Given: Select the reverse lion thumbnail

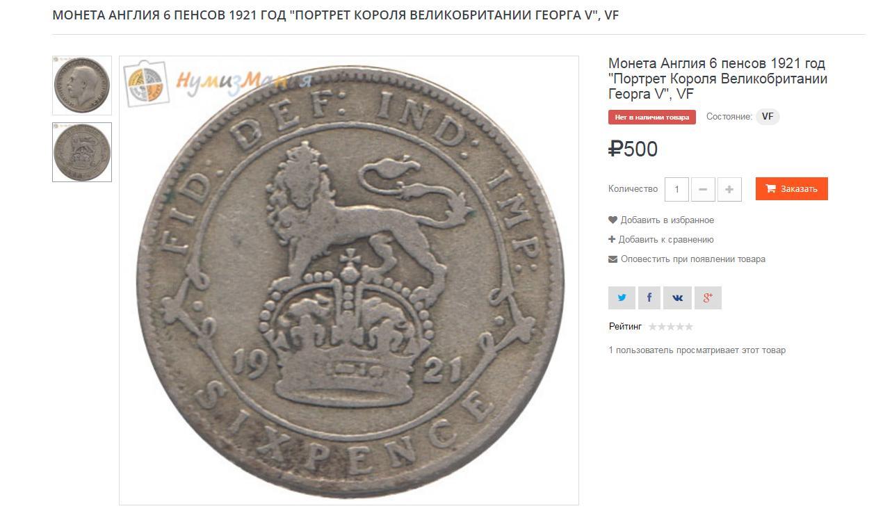Looking at the screenshot, I should click(x=82, y=152).
